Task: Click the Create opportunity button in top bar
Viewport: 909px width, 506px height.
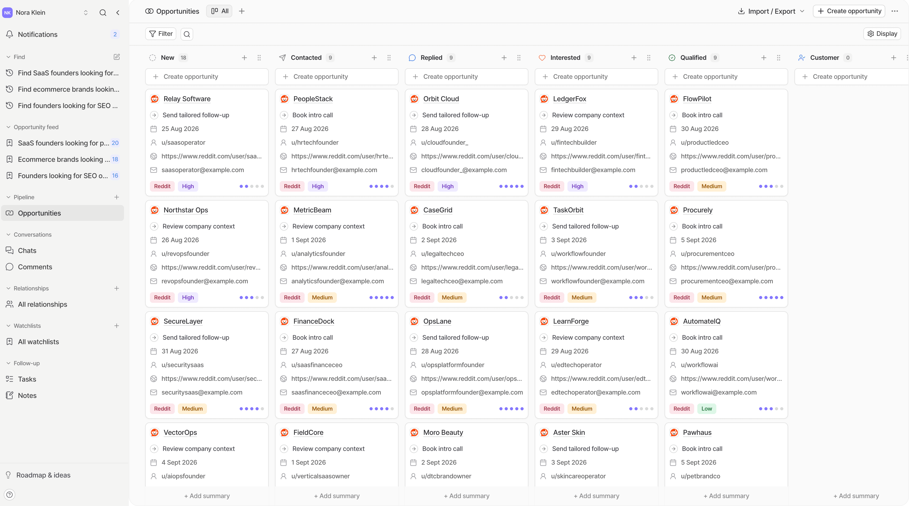Action: [849, 11]
